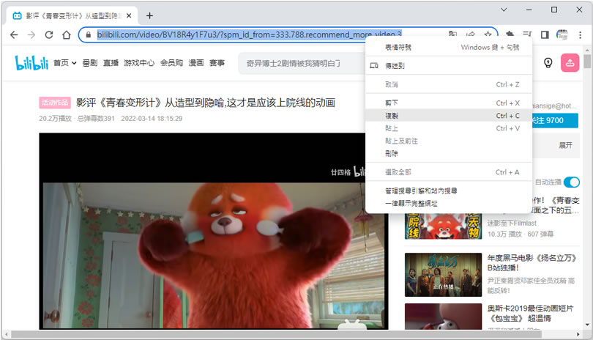Choose 複製 to copy the URL
The height and width of the screenshot is (340, 593).
[x=449, y=116]
